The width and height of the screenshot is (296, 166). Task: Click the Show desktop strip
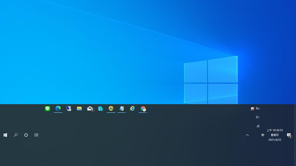(295, 135)
